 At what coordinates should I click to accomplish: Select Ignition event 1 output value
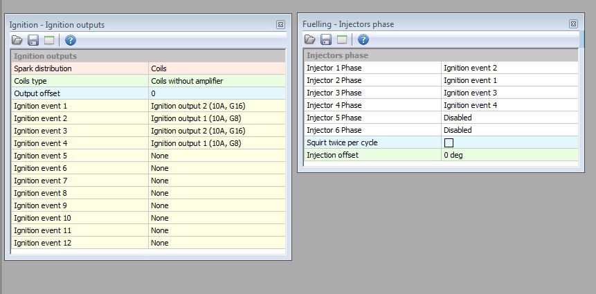(217, 106)
